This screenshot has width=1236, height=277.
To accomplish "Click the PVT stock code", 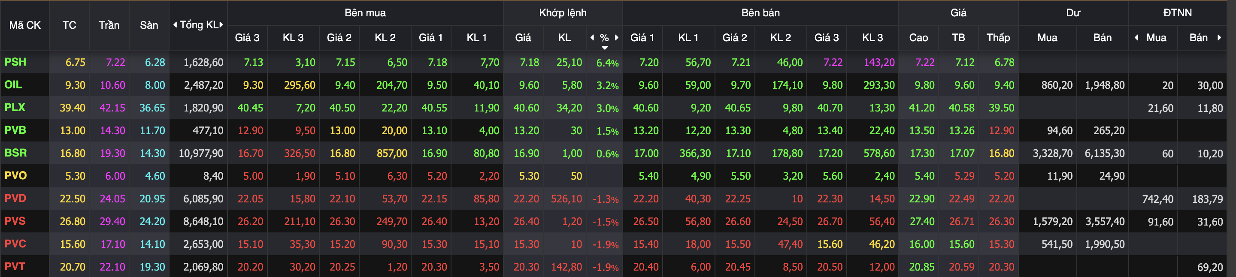I will pyautogui.click(x=15, y=266).
